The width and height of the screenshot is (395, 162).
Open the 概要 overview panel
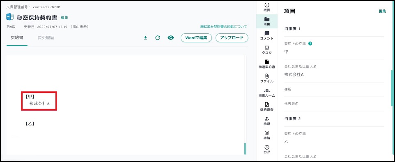point(267,7)
